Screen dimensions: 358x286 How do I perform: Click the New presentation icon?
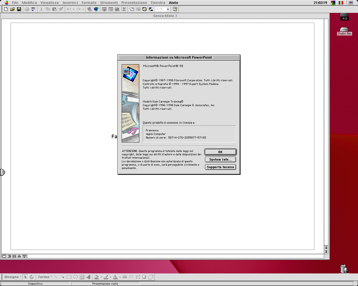6,9
